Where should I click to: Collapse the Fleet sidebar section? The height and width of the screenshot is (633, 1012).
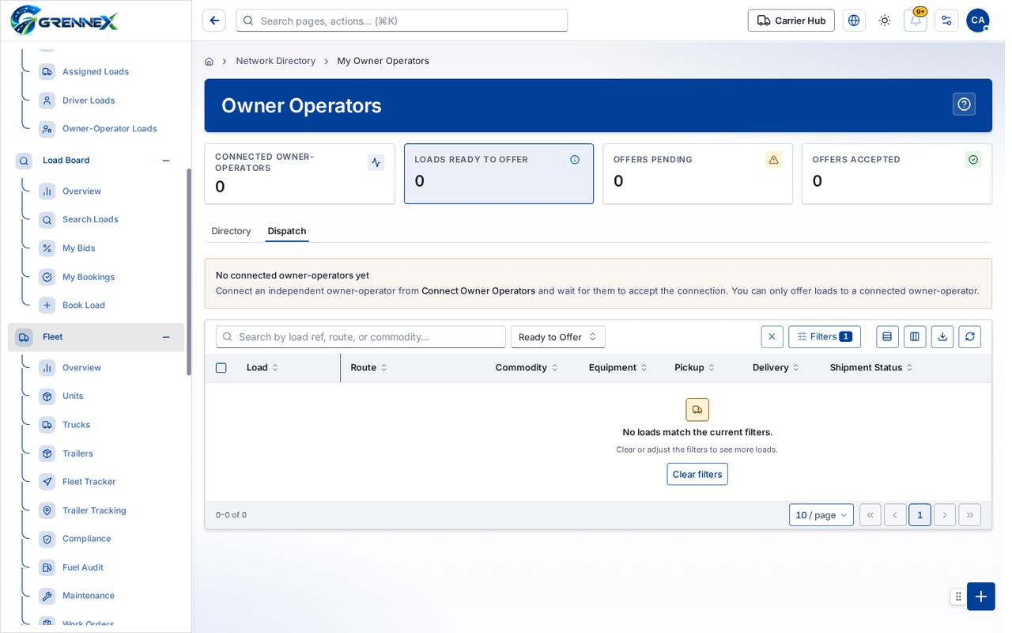[x=166, y=337]
